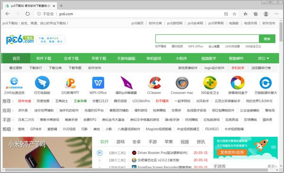Image resolution: width=284 pixels, height=173 pixels.
Task: Click inside the site search input box
Action: (x=207, y=39)
